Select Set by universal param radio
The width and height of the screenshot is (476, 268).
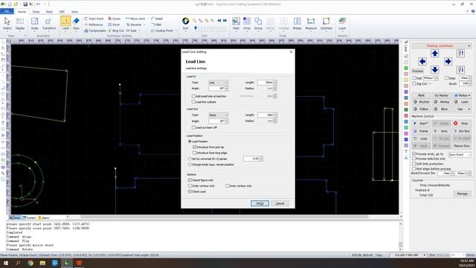[190, 159]
